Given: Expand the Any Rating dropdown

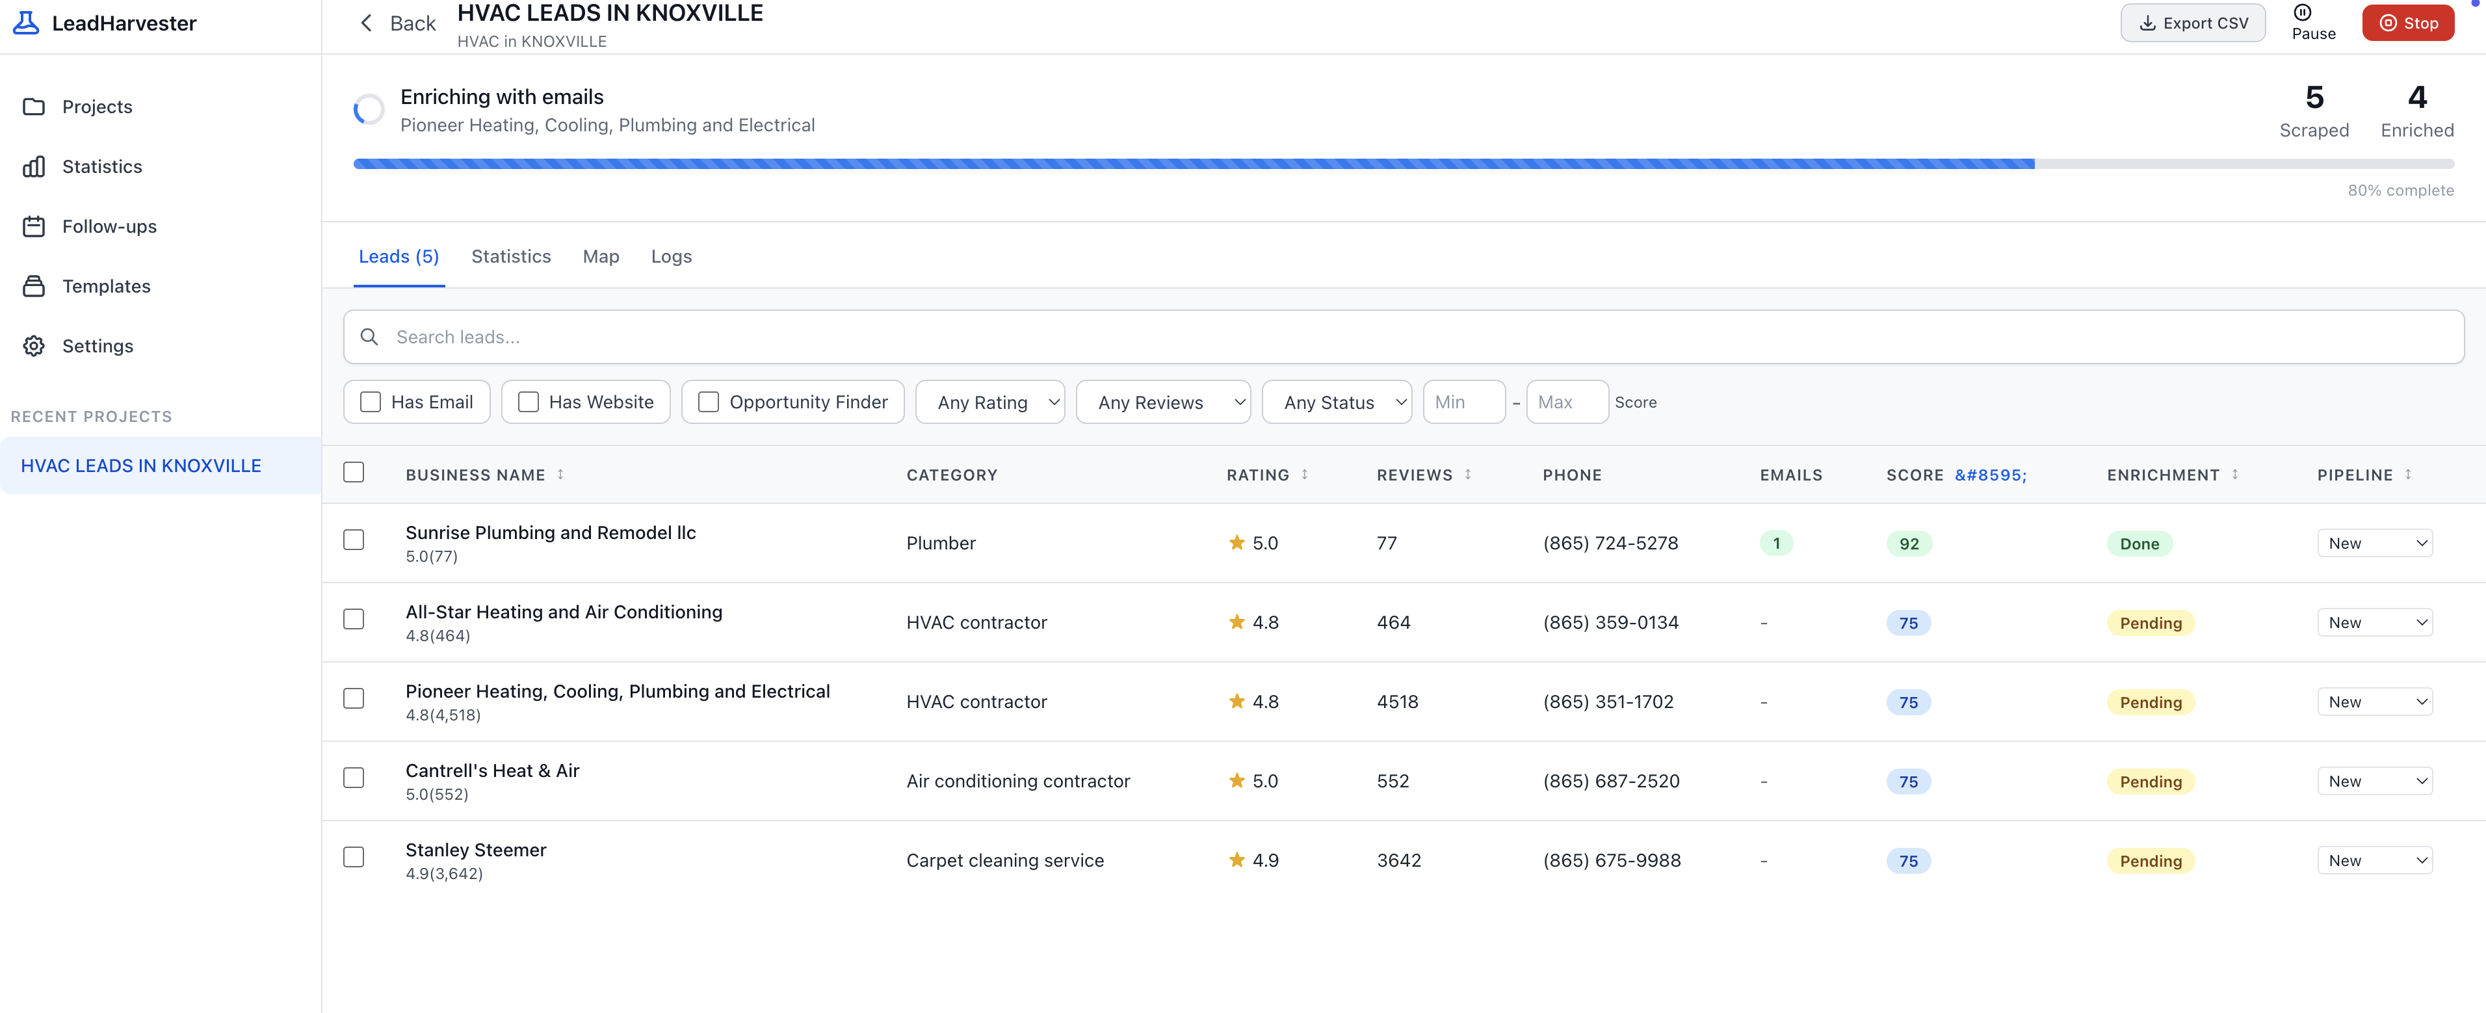Looking at the screenshot, I should 989,401.
